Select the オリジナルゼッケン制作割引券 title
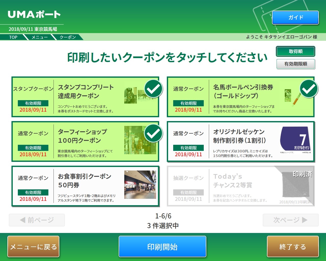Image resolution: width=326 pixels, height=261 pixels. (x=239, y=136)
